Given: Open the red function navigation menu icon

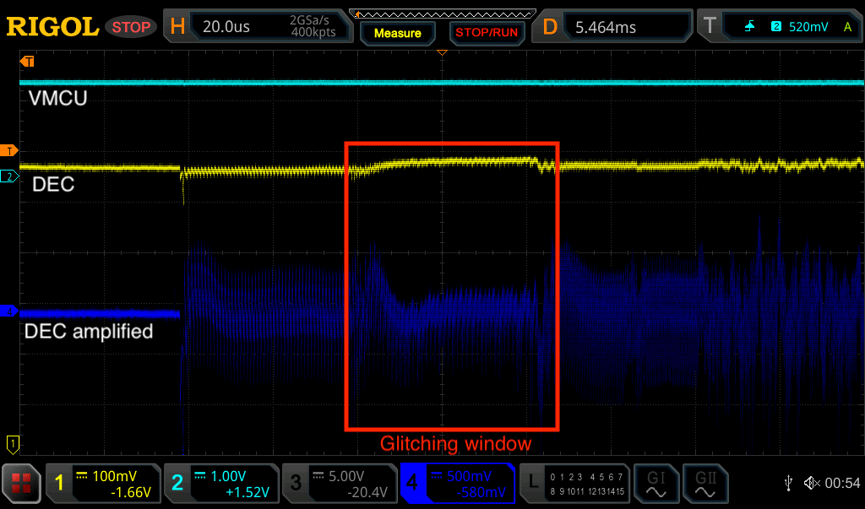Looking at the screenshot, I should pos(21,484).
